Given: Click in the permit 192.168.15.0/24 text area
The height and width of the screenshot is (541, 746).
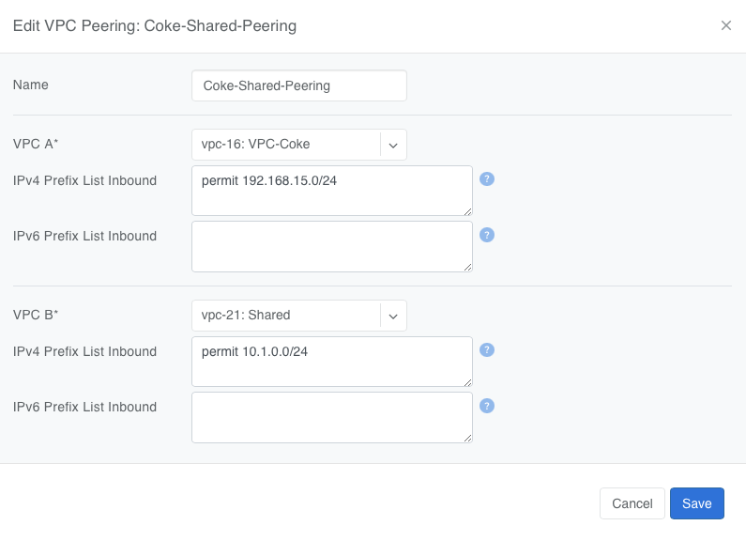Looking at the screenshot, I should (x=330, y=191).
